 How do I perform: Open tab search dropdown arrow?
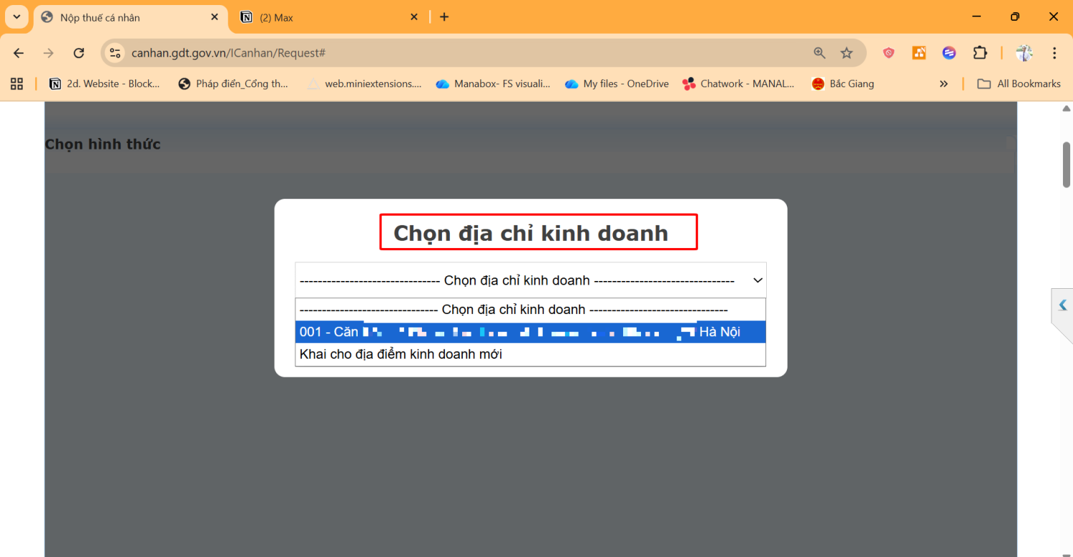[x=16, y=16]
